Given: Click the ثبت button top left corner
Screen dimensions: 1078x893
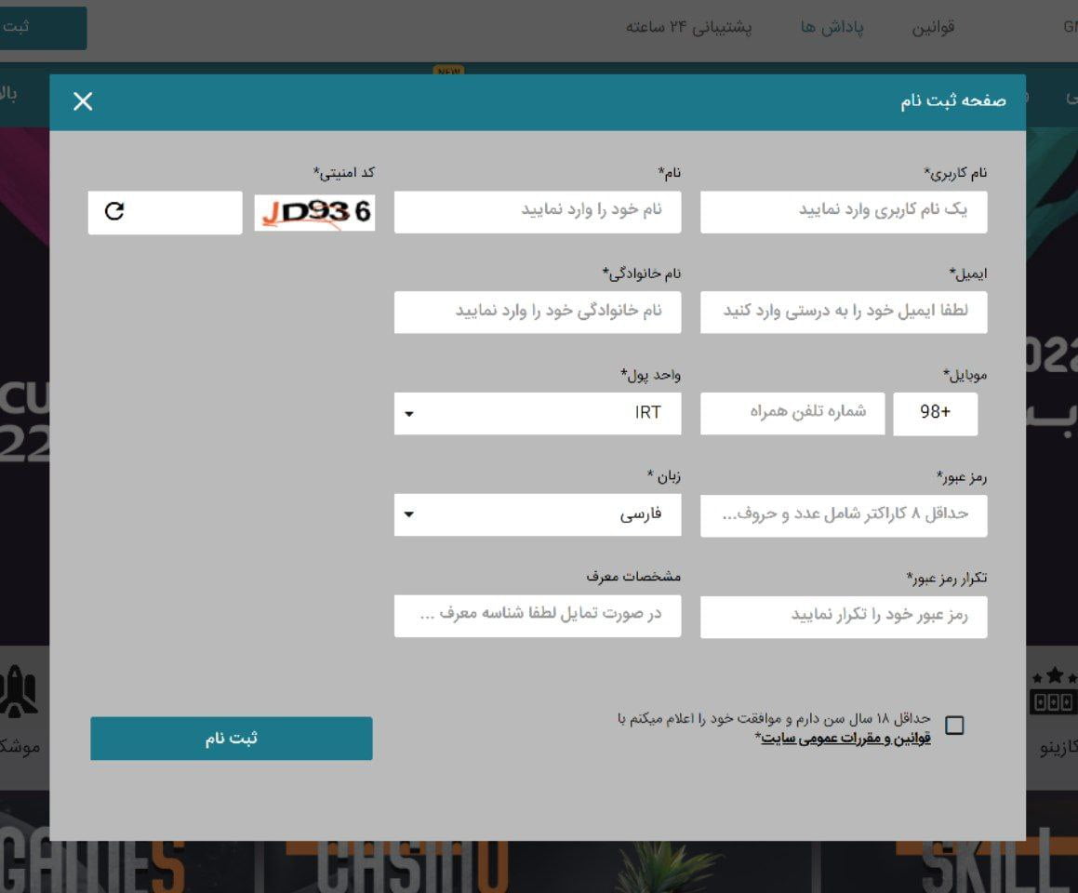Looking at the screenshot, I should coord(40,28).
